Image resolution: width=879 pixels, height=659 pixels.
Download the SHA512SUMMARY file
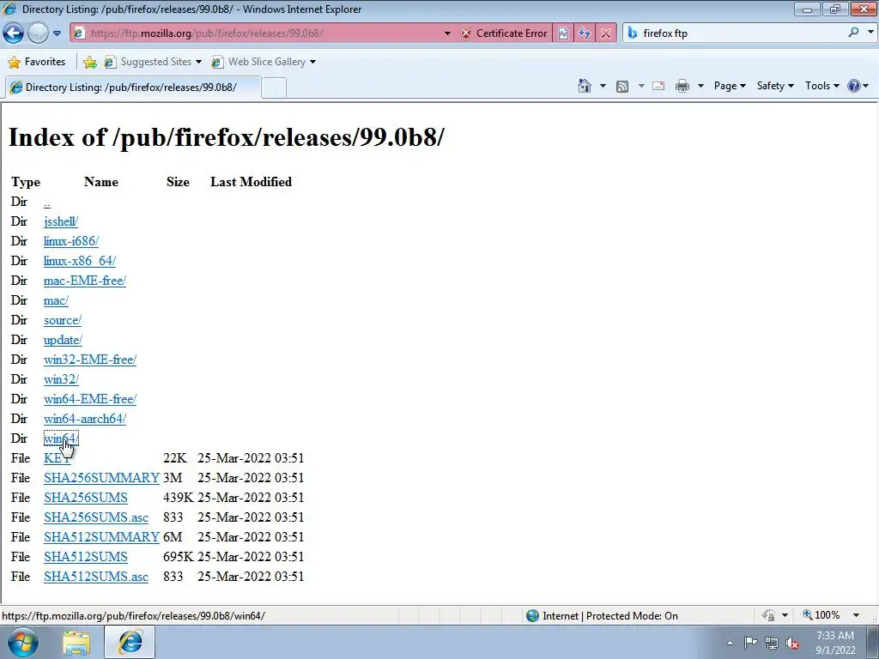(101, 537)
